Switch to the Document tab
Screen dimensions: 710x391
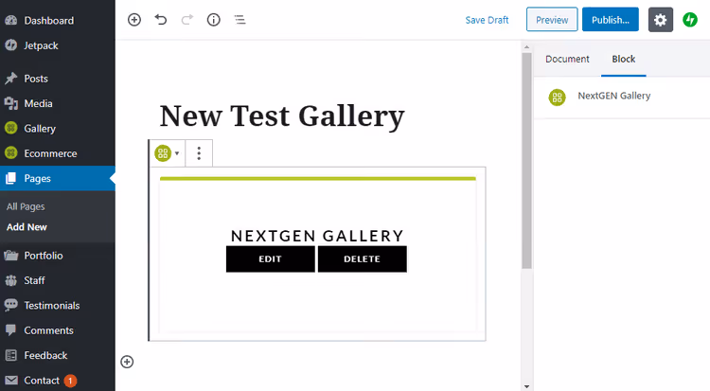pyautogui.click(x=567, y=59)
